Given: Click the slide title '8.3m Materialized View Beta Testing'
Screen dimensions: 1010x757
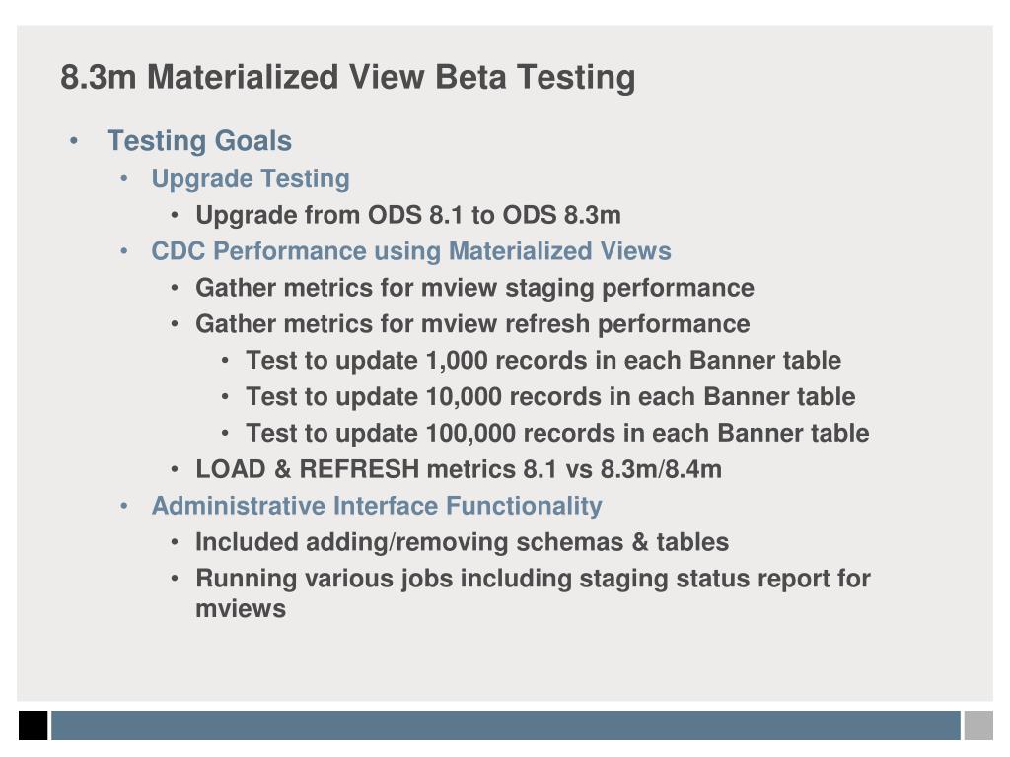Looking at the screenshot, I should point(348,77).
